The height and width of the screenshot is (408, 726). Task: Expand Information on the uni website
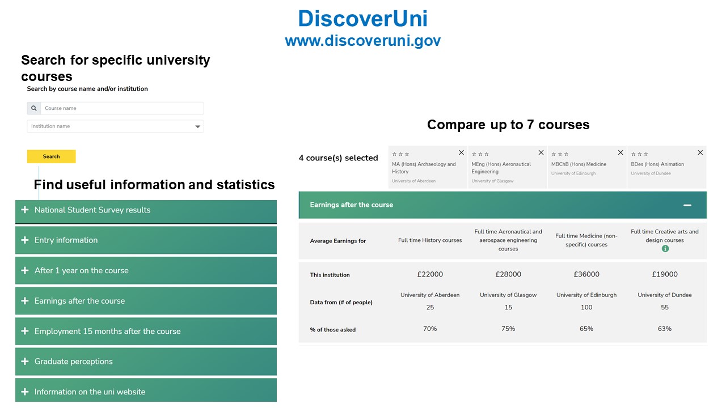point(146,392)
